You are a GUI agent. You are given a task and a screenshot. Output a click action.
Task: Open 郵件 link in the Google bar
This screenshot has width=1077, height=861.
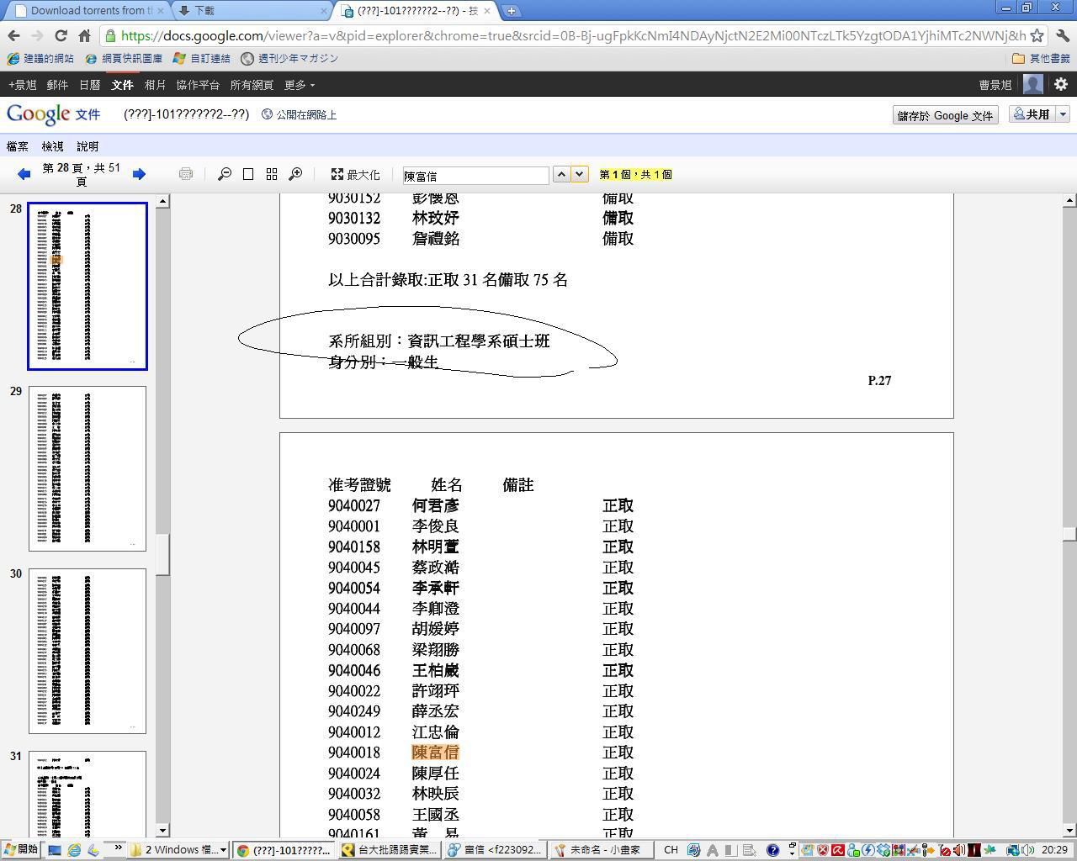(x=57, y=85)
